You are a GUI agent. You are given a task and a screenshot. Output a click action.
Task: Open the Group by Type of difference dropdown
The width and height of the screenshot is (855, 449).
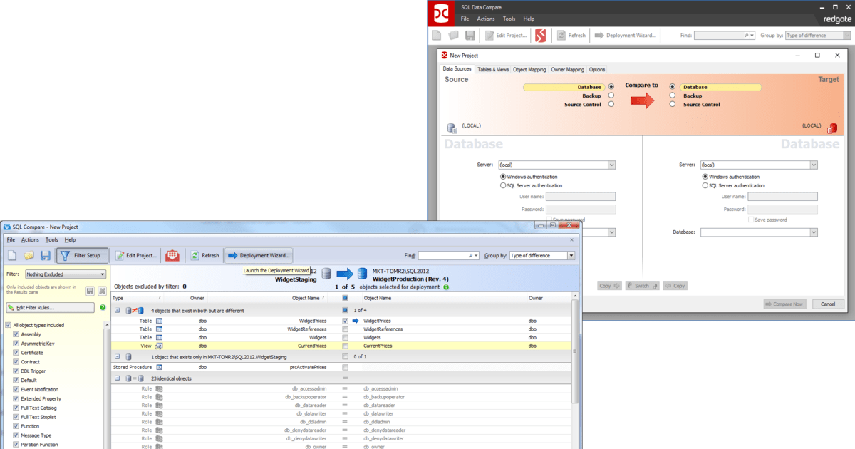tap(570, 255)
